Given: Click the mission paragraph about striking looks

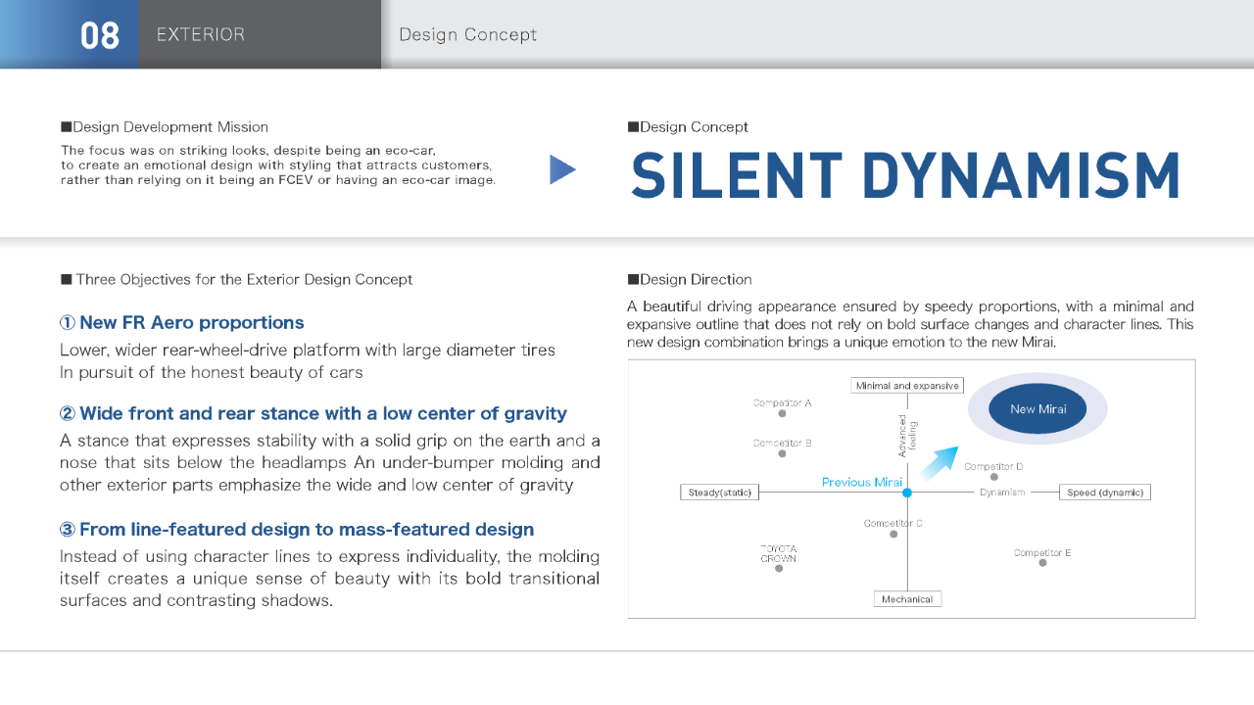Looking at the screenshot, I should [278, 165].
